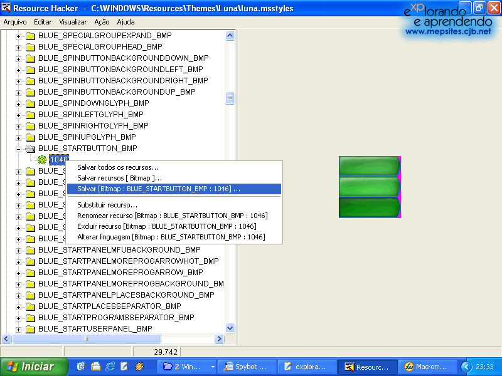This screenshot has height=376, width=502.
Task: Click the folder icon for BLUE_SPINDOWNGLYPH_BMP
Action: click(x=30, y=103)
